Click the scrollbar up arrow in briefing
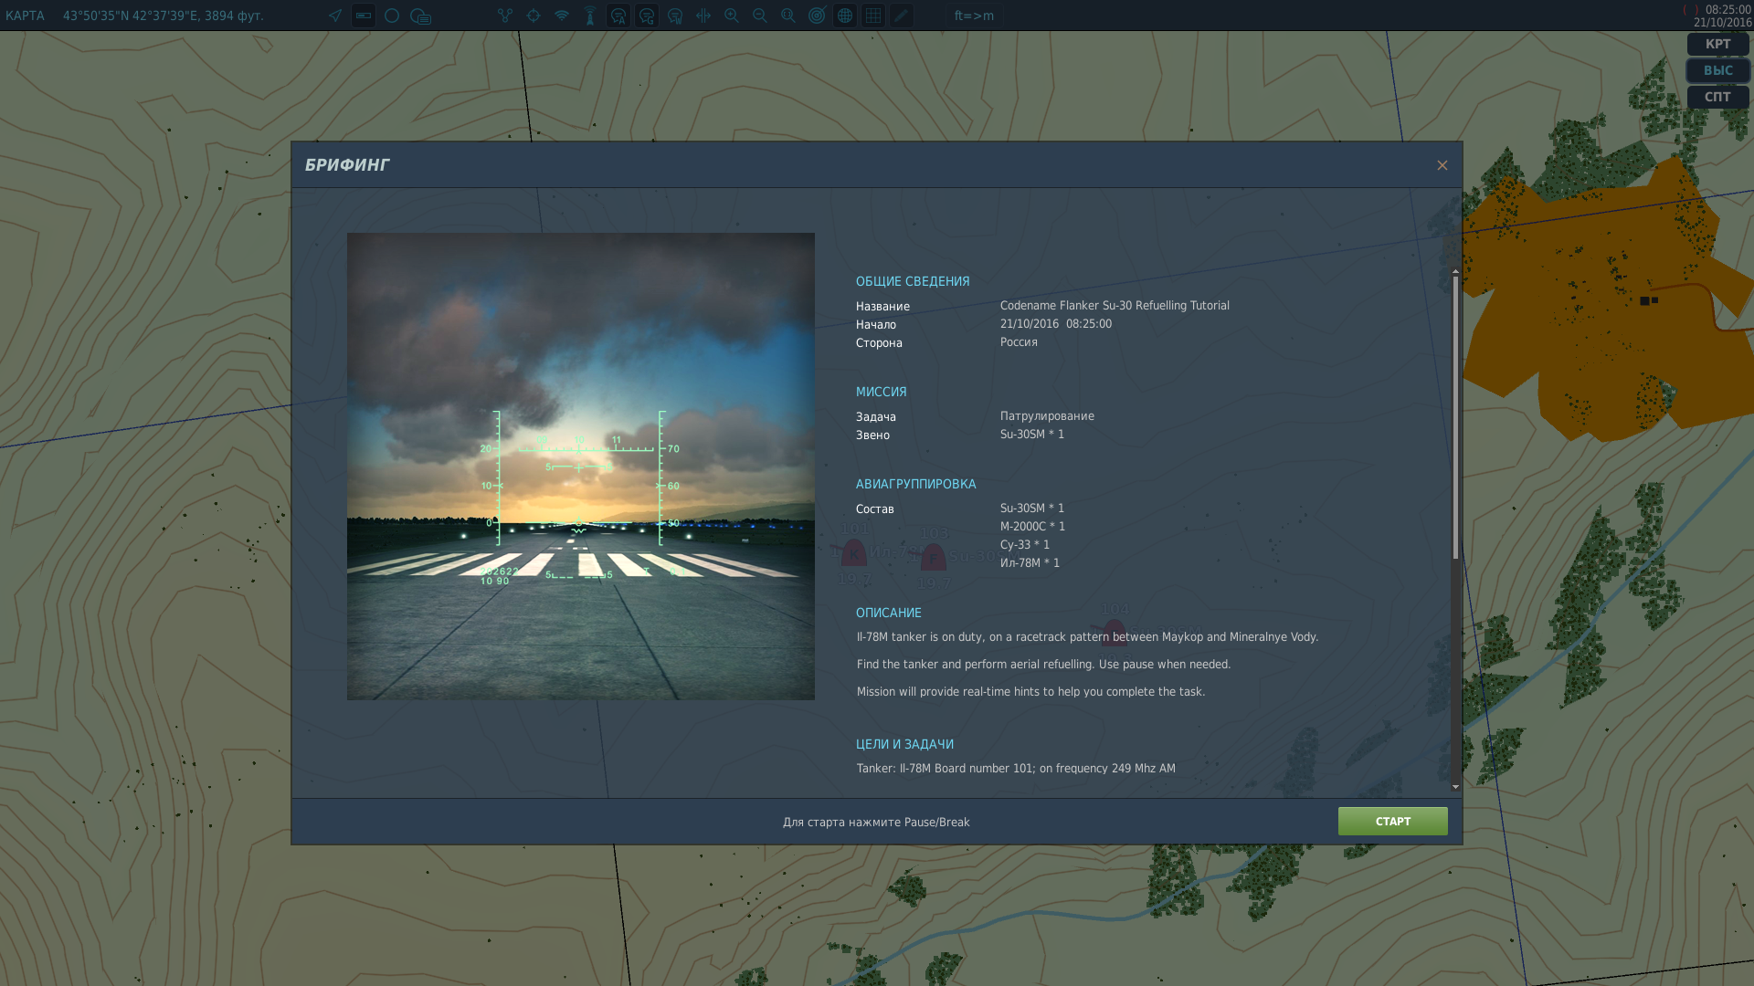 tap(1455, 271)
